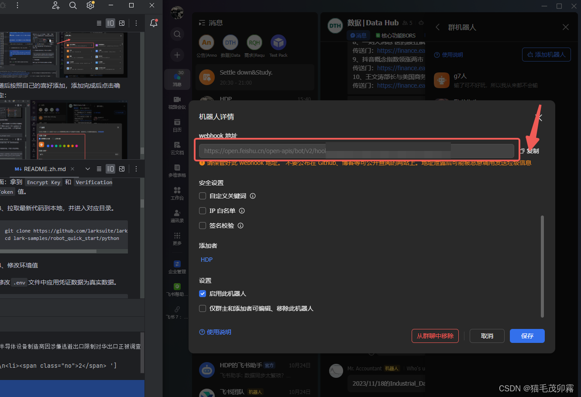
Task: Click HDP adder name link
Action: (207, 260)
